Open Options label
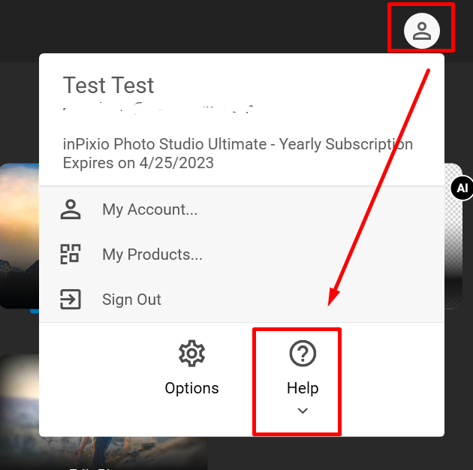The width and height of the screenshot is (473, 470). (191, 388)
